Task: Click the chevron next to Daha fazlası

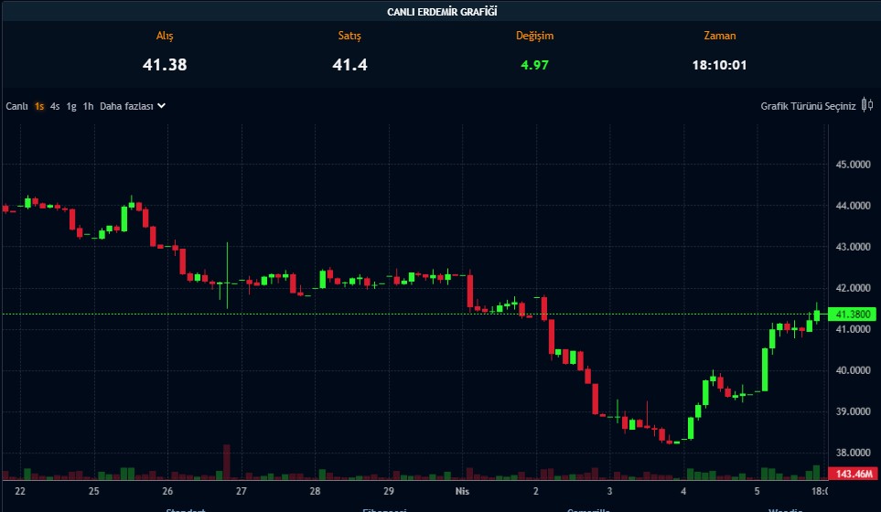Action: point(162,105)
